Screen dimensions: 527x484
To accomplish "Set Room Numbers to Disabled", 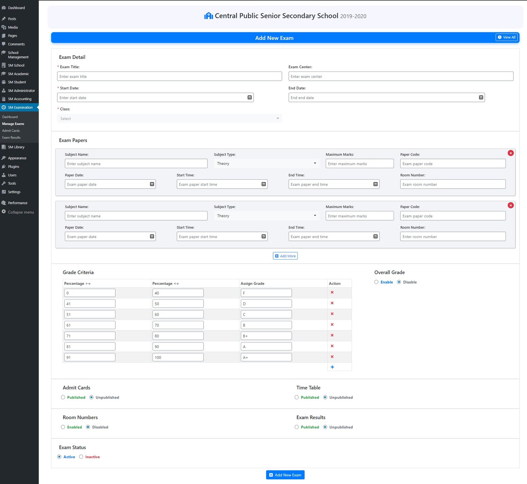I will pyautogui.click(x=88, y=427).
